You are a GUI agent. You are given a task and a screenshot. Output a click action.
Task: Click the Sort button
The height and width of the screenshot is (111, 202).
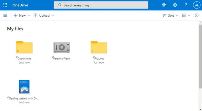pos(170,15)
